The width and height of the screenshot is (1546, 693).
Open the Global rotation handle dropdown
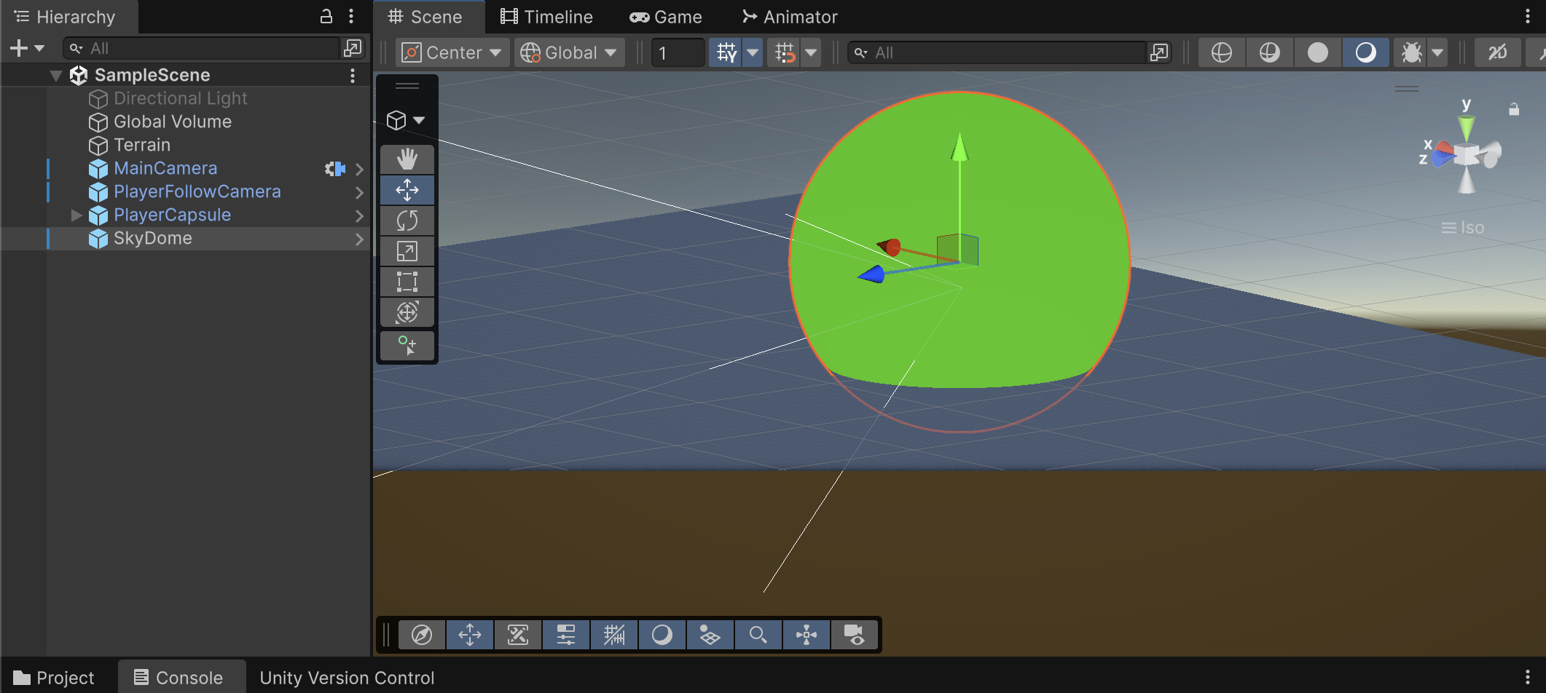click(x=570, y=52)
